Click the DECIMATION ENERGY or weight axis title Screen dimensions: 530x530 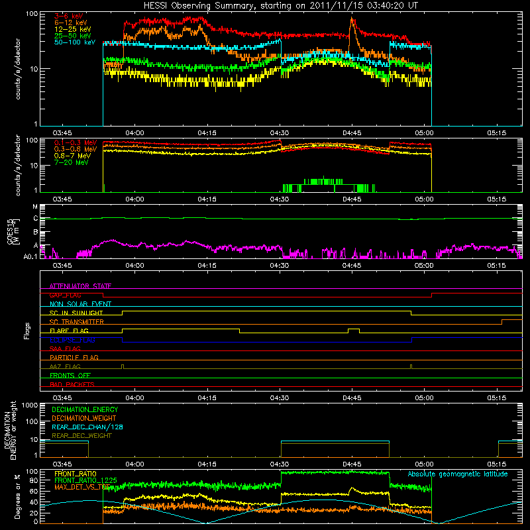[10, 430]
